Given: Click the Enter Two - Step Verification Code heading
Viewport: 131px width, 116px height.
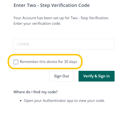Looking at the screenshot, I should [x=52, y=5].
